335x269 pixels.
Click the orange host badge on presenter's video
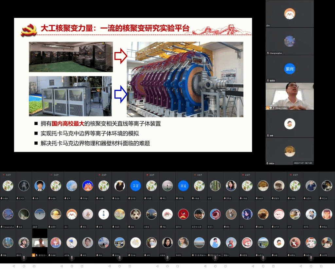coord(268,108)
